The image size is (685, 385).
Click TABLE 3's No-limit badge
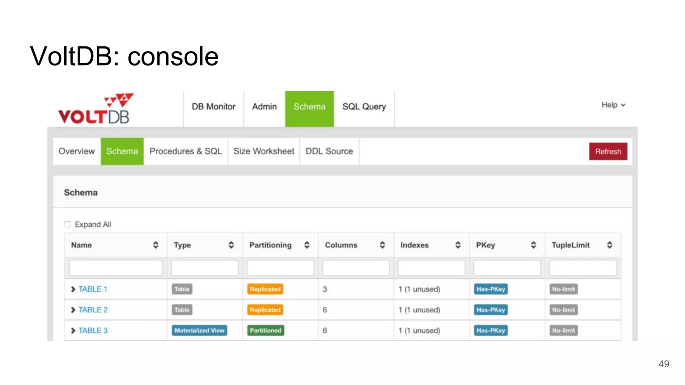564,331
